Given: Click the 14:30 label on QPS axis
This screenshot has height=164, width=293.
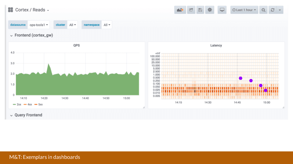Looking at the screenshot, I should click(65, 98).
